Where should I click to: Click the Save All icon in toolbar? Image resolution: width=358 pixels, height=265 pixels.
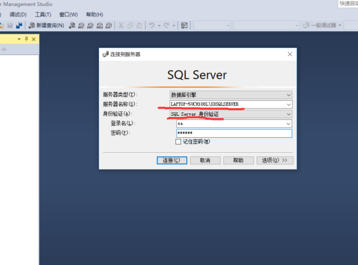pos(19,26)
